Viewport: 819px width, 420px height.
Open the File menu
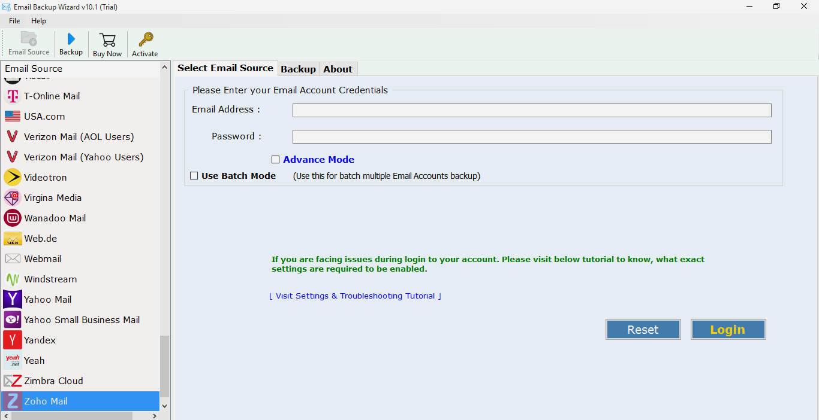point(14,21)
